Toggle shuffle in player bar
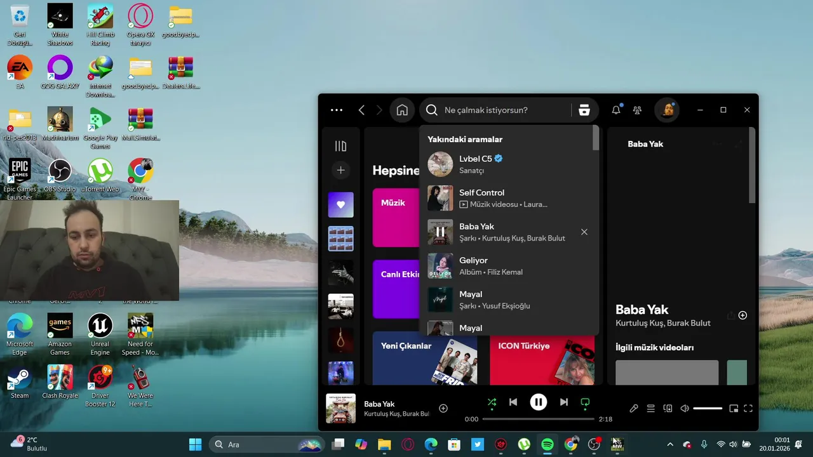813x457 pixels. click(x=492, y=402)
